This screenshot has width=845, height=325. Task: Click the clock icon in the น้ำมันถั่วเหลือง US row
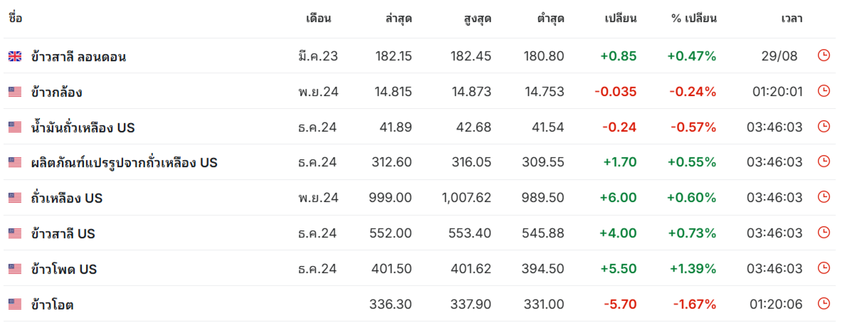pyautogui.click(x=824, y=127)
